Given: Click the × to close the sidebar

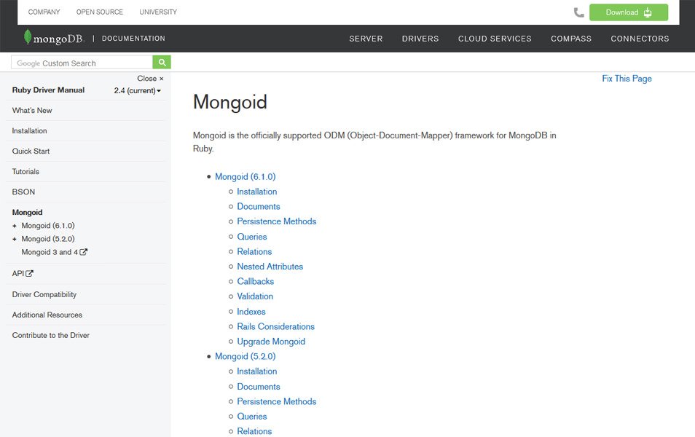Looking at the screenshot, I should tap(160, 78).
